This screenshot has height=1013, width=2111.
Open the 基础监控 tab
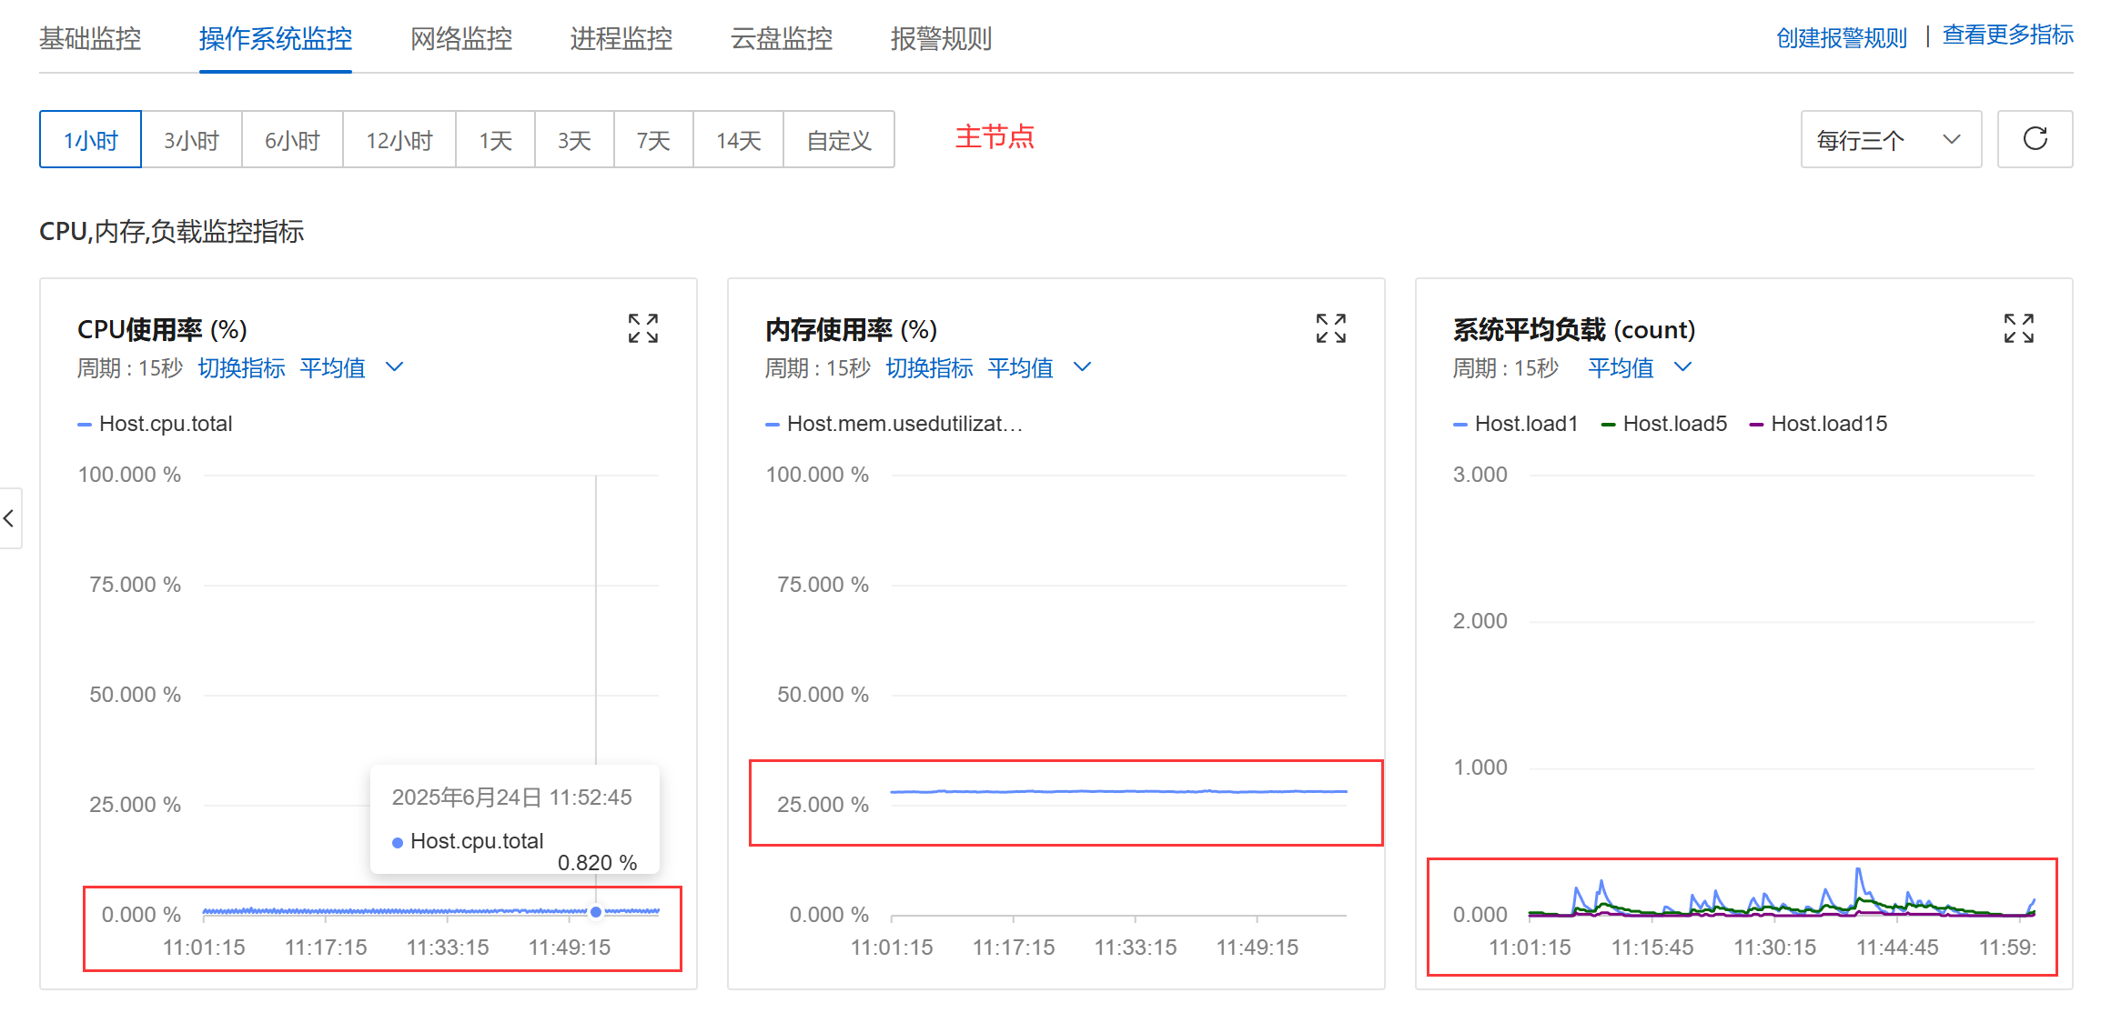pos(90,38)
